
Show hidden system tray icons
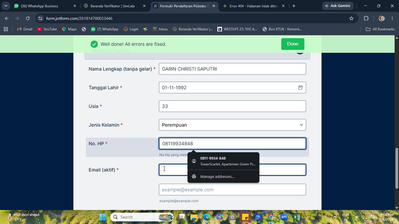click(335, 217)
